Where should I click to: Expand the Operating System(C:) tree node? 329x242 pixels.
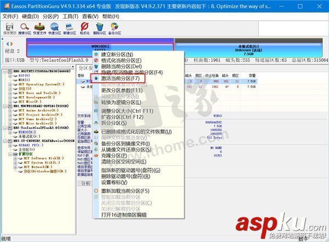tap(10, 85)
